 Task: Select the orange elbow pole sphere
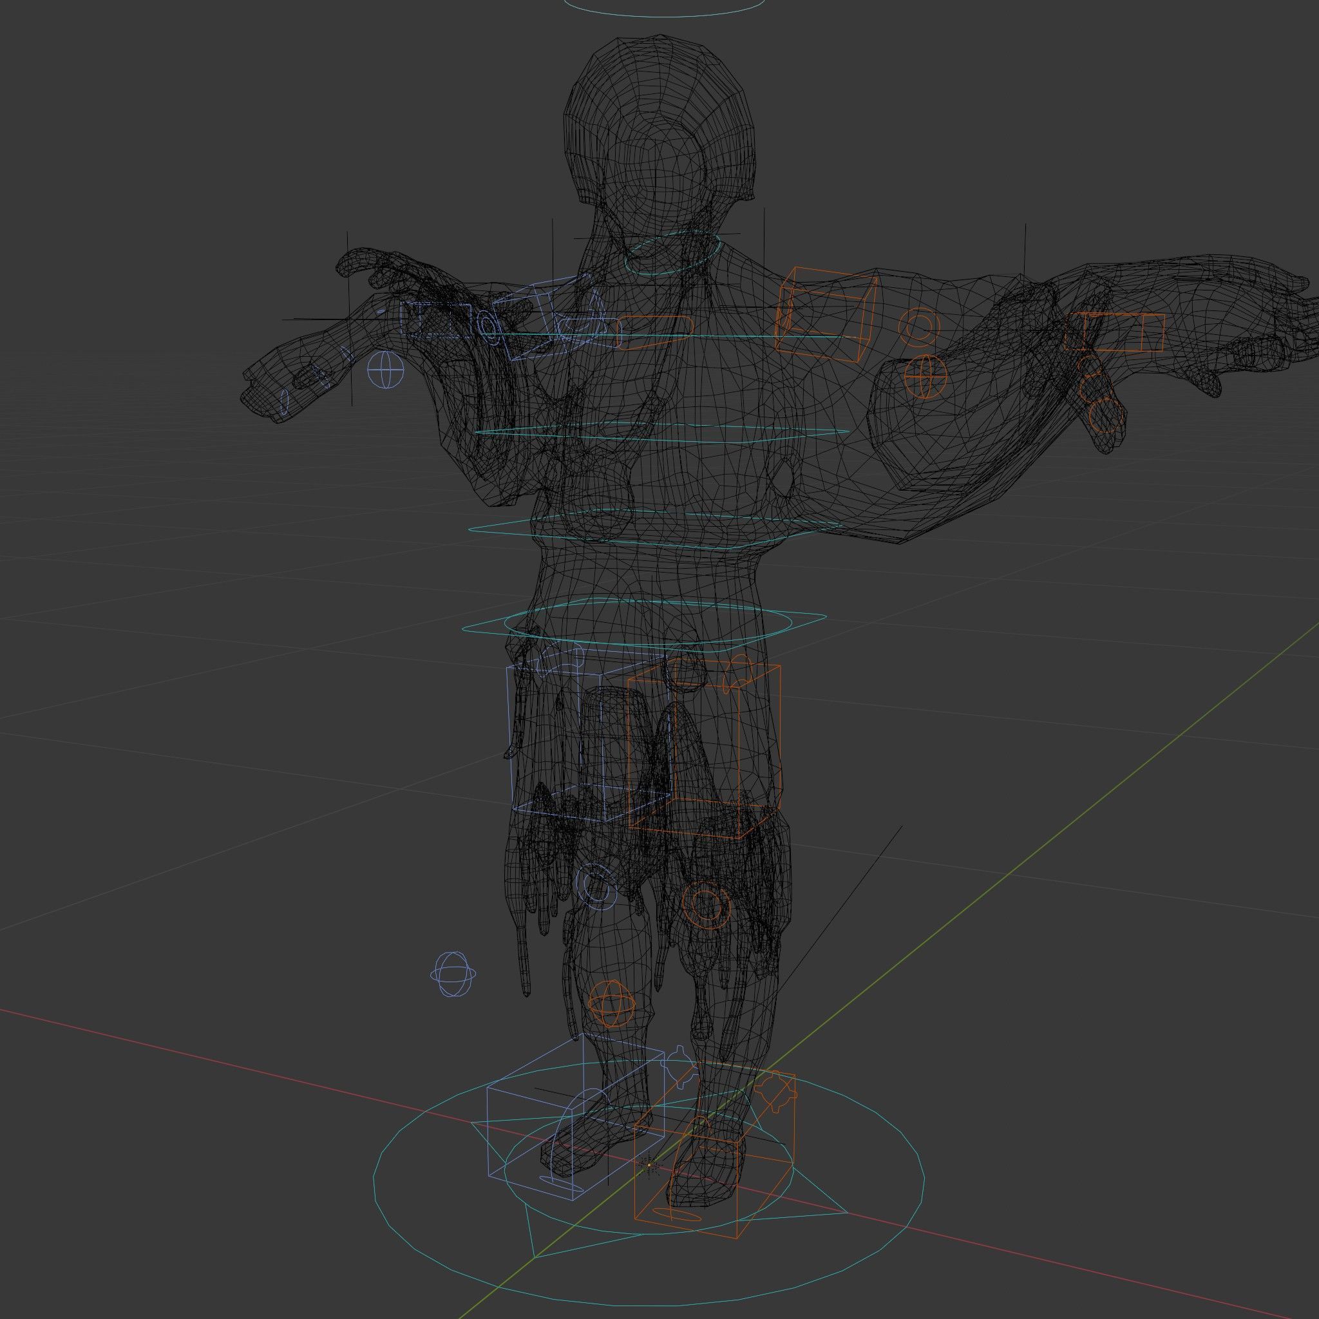point(926,376)
